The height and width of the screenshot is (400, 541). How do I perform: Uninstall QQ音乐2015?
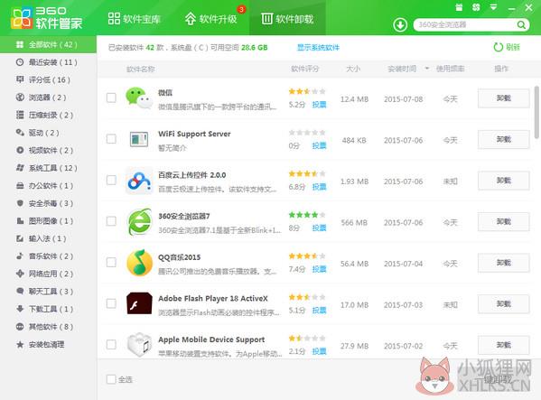click(x=503, y=263)
